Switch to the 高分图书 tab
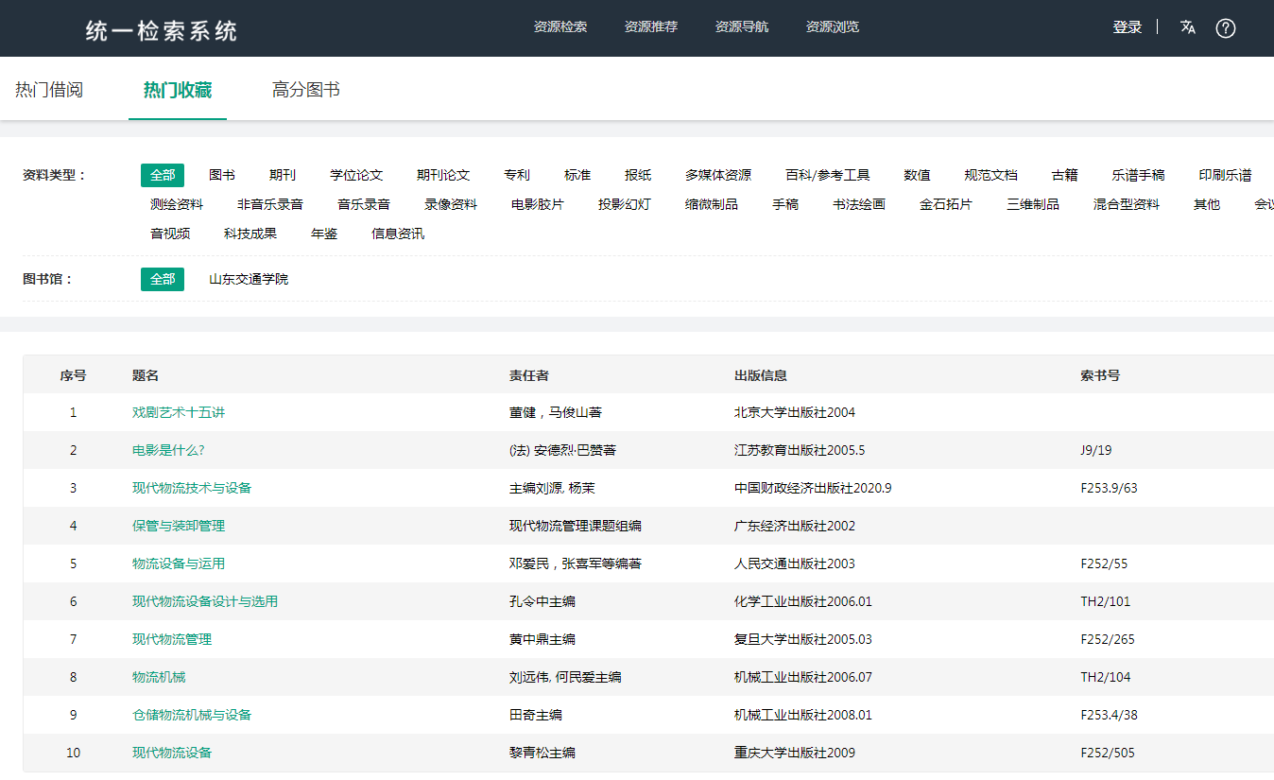Viewport: 1274px width, 780px height. [306, 90]
